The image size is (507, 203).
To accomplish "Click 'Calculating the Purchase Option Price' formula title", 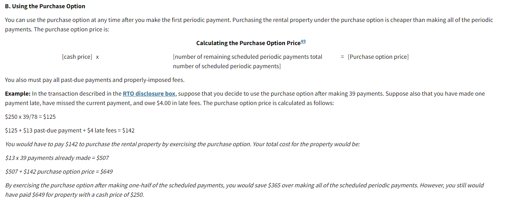I will [248, 43].
